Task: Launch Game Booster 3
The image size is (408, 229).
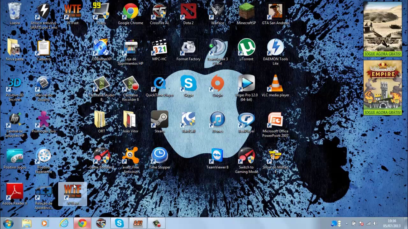Action: 101,158
